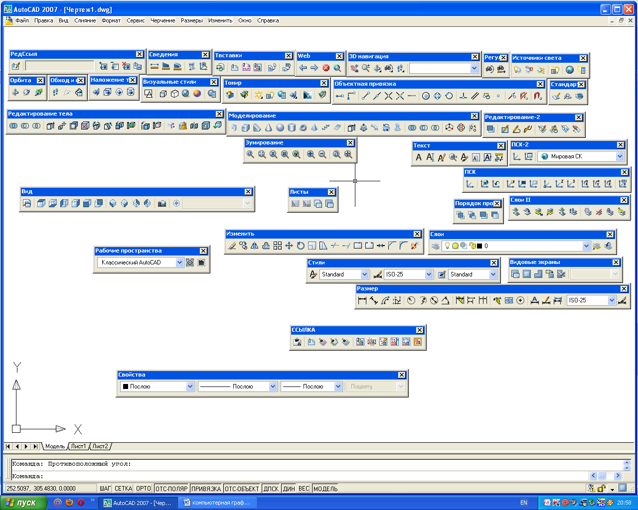Select single-line text A in Текст toolbar
The width and height of the screenshot is (638, 510).
click(x=430, y=157)
